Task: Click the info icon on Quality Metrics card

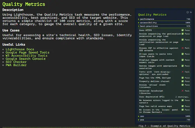Action: click(x=187, y=12)
